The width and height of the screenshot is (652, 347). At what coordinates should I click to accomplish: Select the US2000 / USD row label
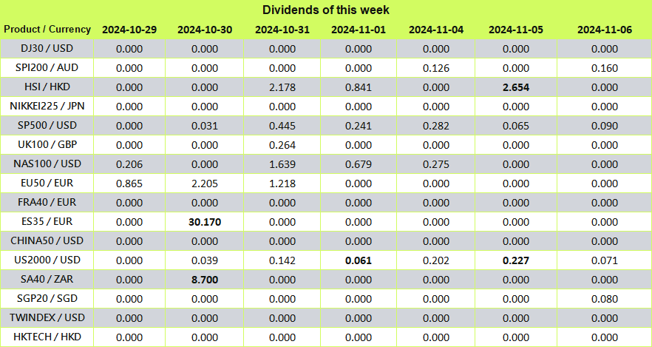(47, 260)
